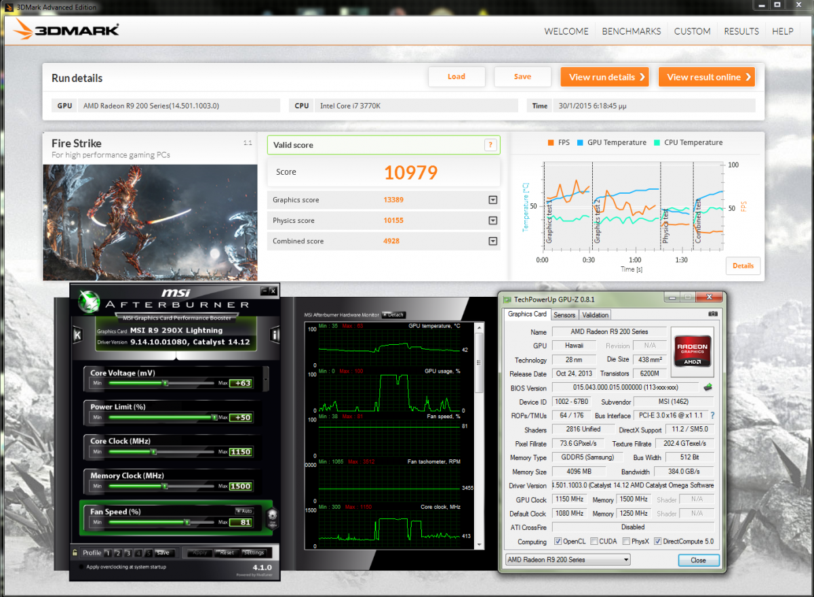Screen dimensions: 814x597
Task: Click the Apply button in Afterburner
Action: click(x=200, y=553)
